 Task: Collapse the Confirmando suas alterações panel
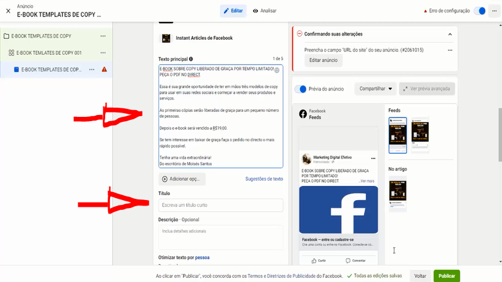(x=450, y=34)
